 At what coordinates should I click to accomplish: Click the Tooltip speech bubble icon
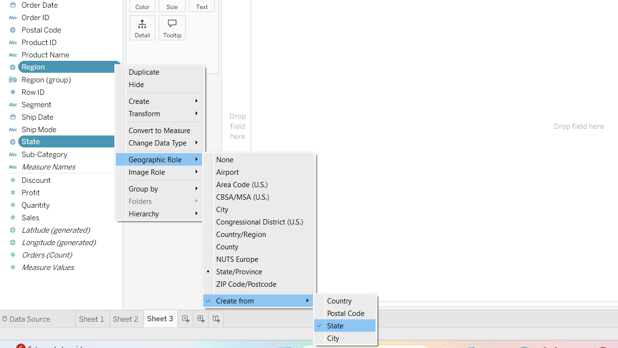tap(172, 24)
